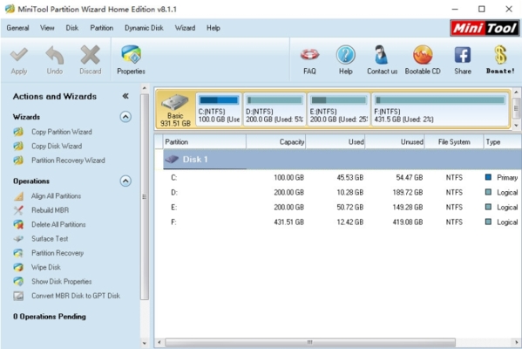
Task: Click the Convert MBR to GPT icon
Action: [18, 296]
